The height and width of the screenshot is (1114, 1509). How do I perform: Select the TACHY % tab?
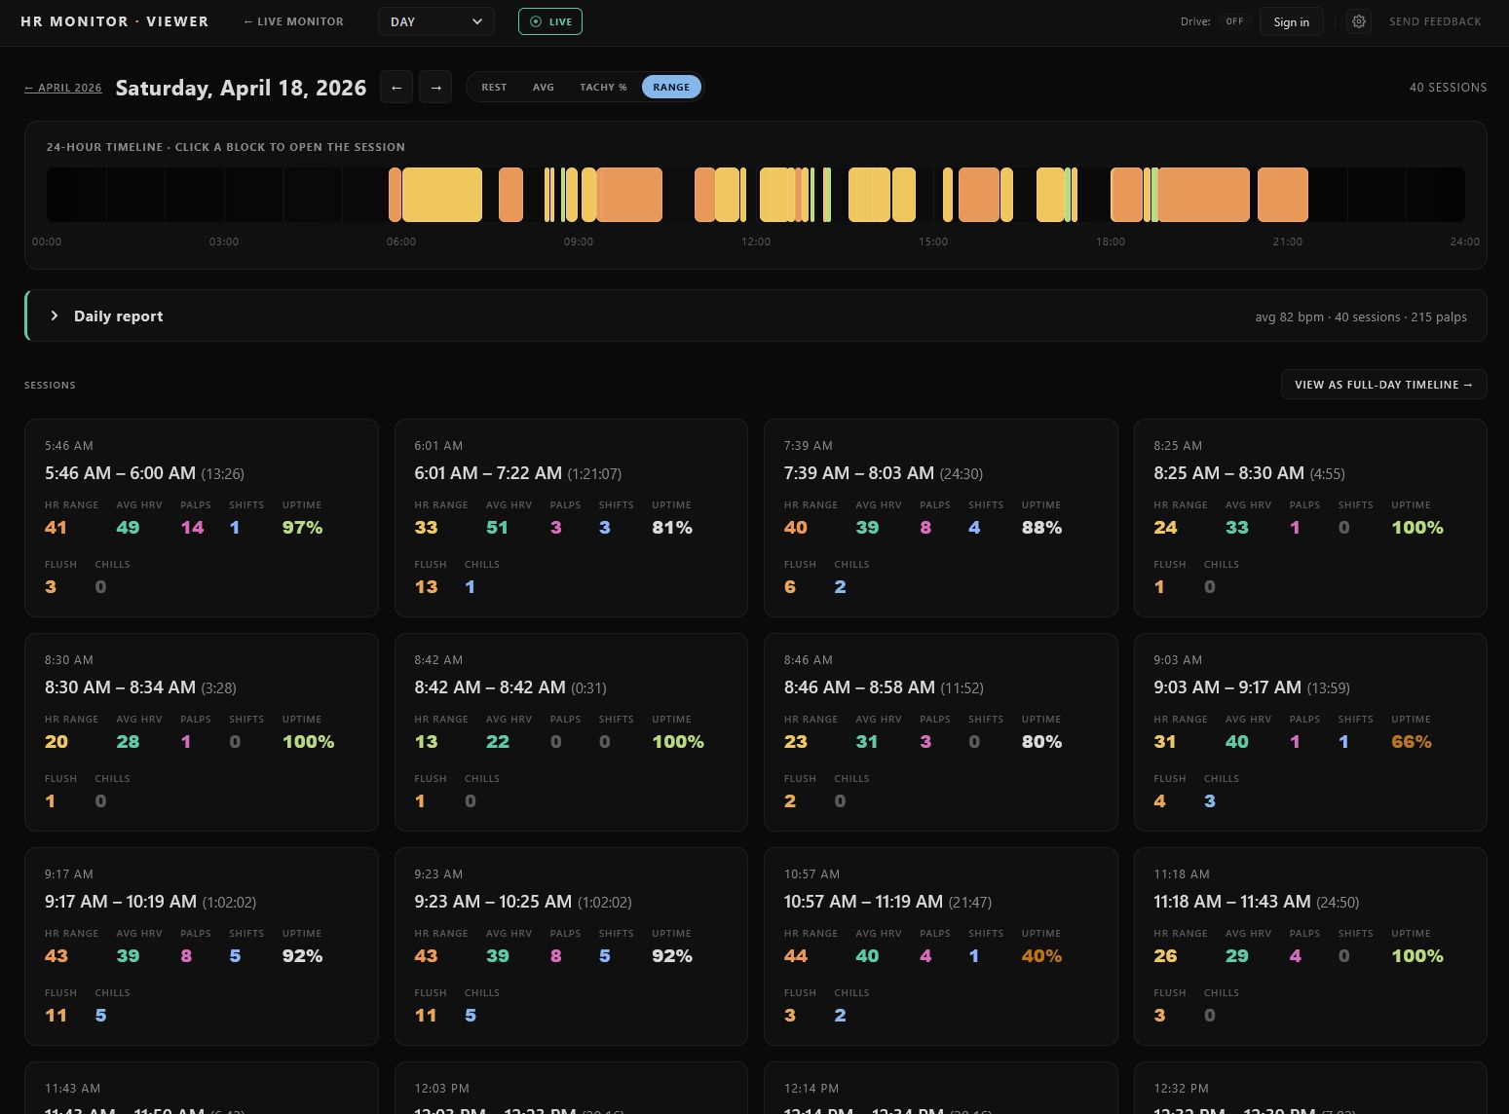point(603,87)
